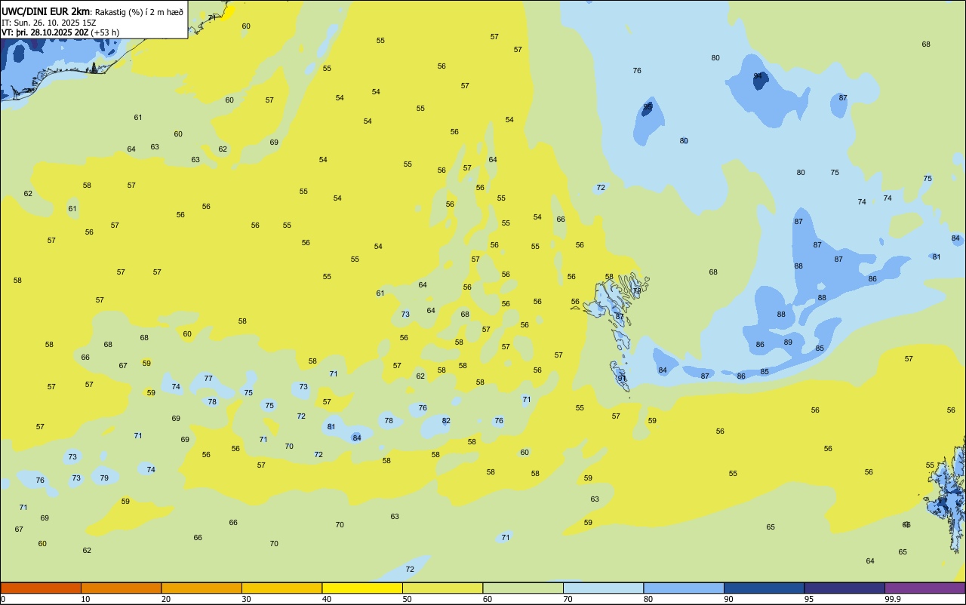This screenshot has height=605, width=966.
Task: Pick the navy 95–99.9 legend swatch
Action: tap(844, 588)
